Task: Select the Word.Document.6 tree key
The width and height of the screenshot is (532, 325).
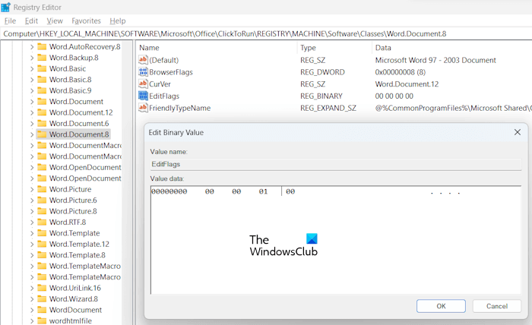Action: tap(79, 123)
